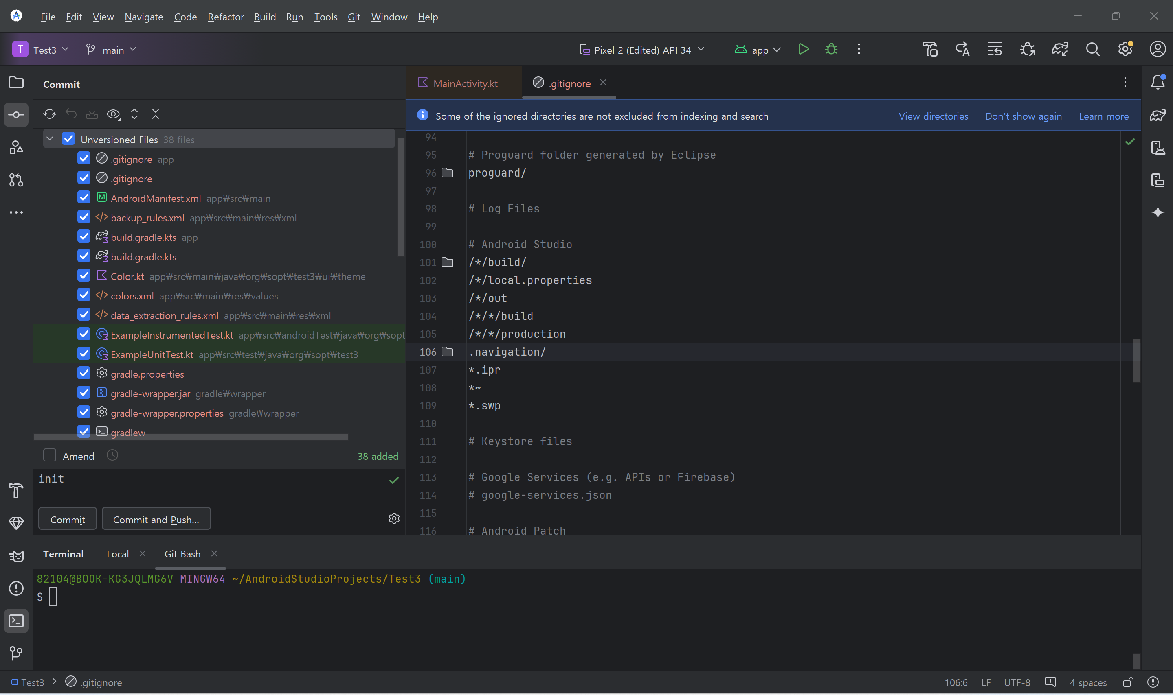Open the Pixel 2 device selector dropdown
The width and height of the screenshot is (1173, 695).
coord(642,50)
